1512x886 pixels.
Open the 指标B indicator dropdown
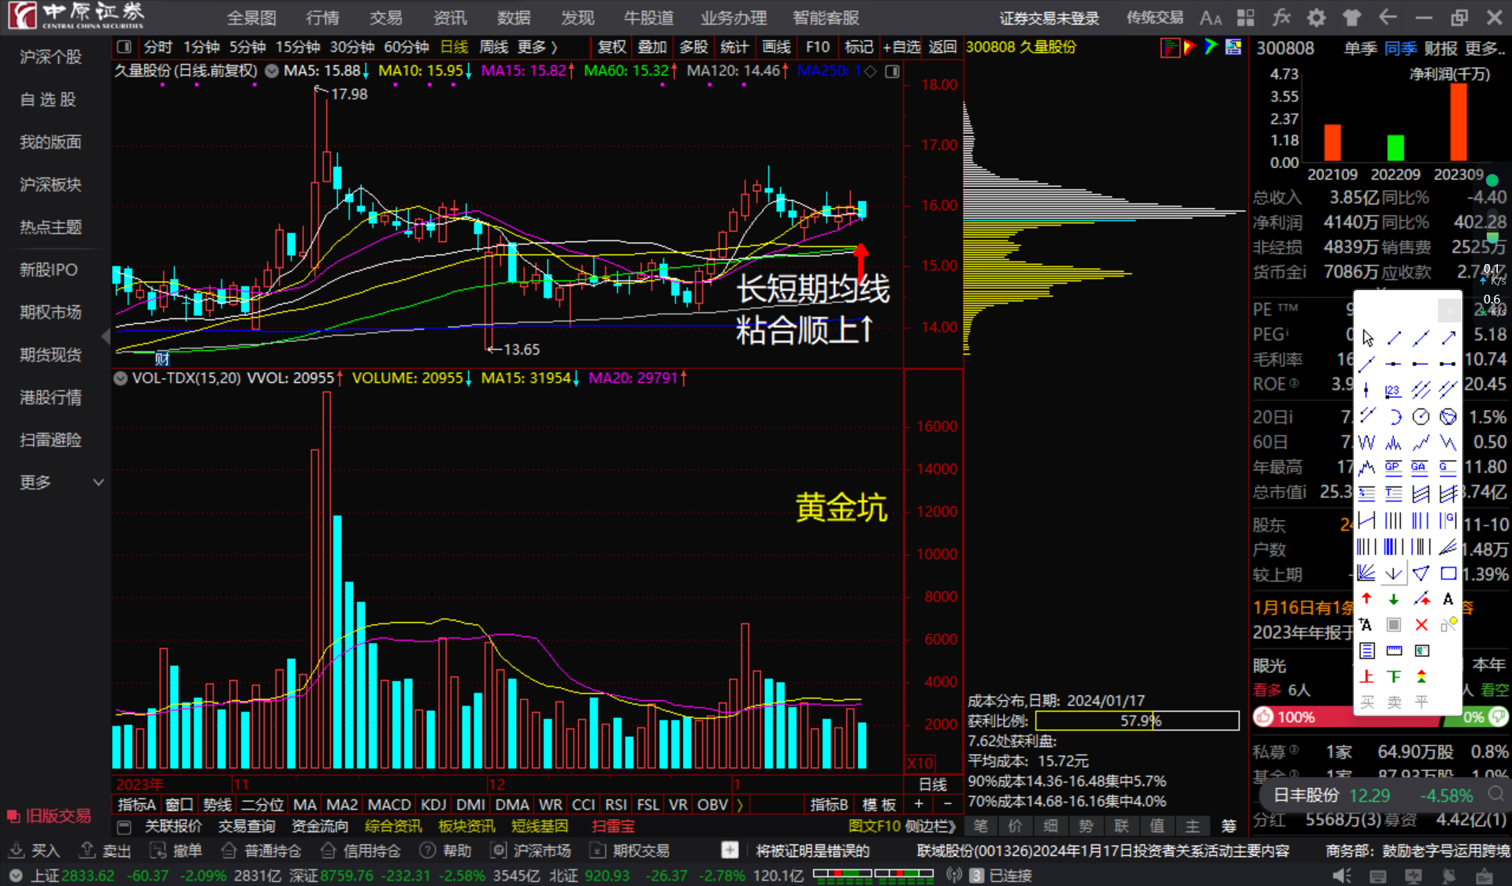(x=830, y=805)
